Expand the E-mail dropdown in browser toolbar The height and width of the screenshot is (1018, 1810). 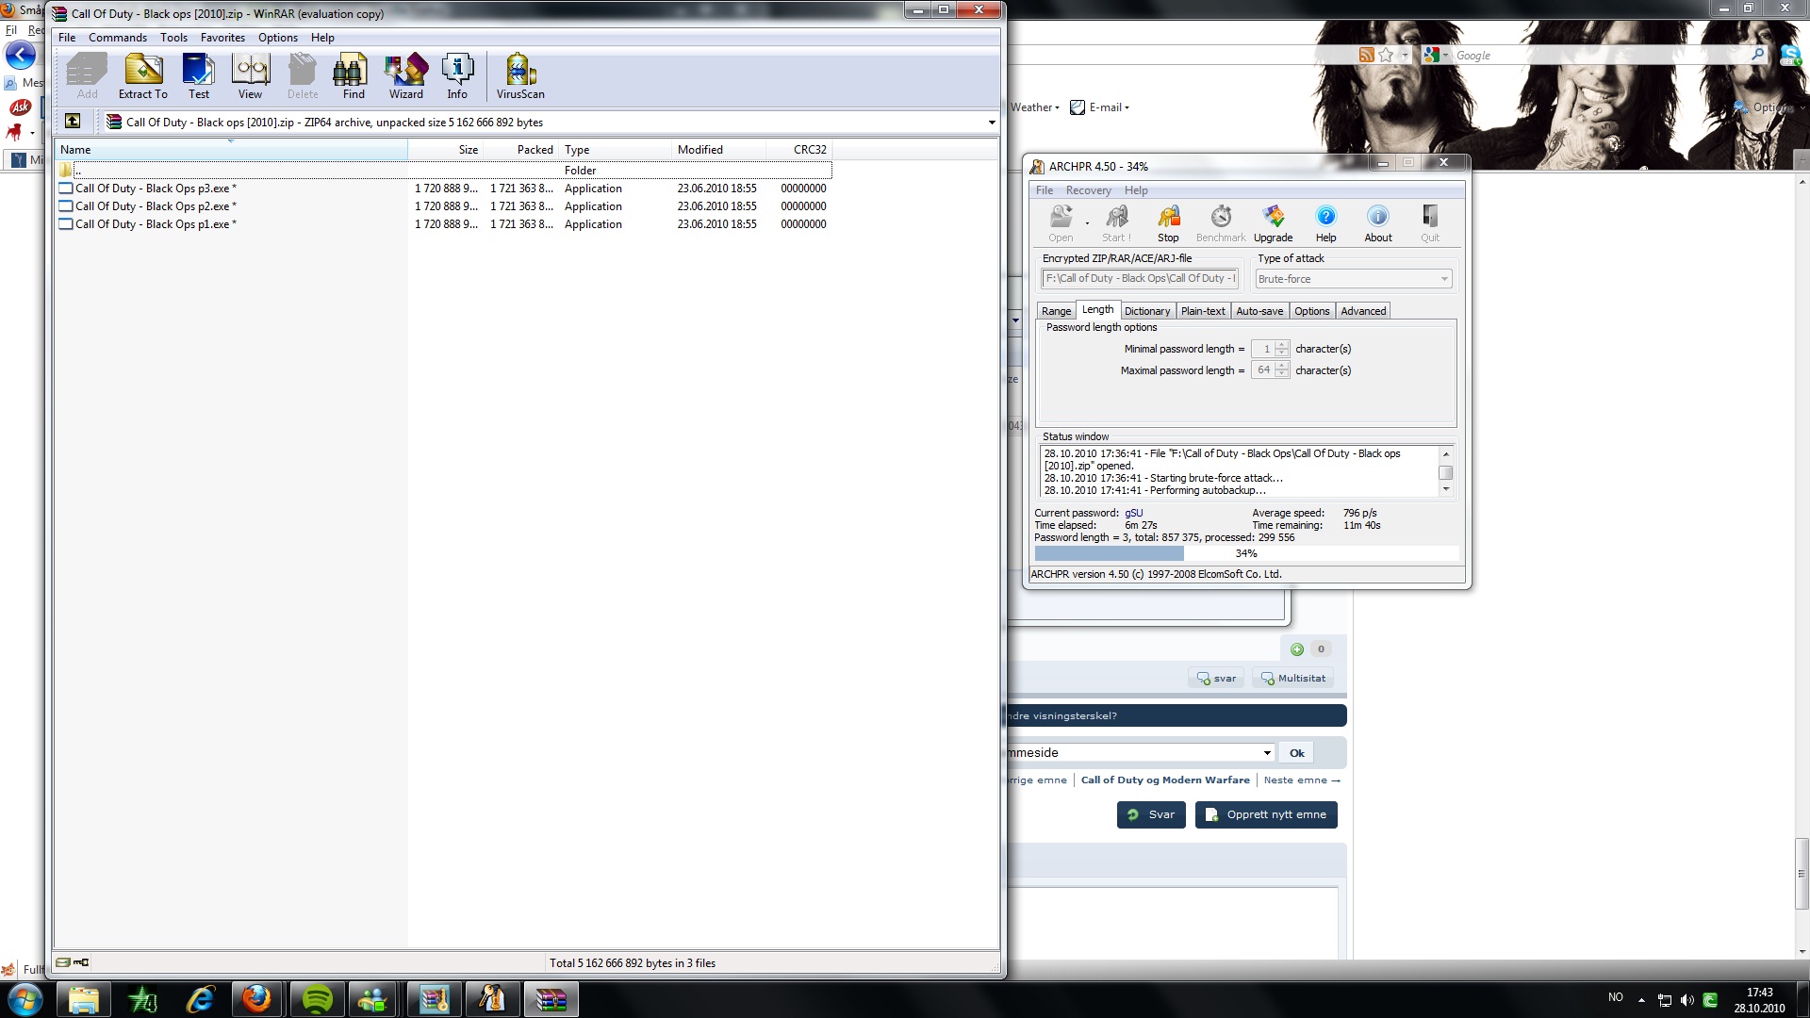[x=1099, y=107]
